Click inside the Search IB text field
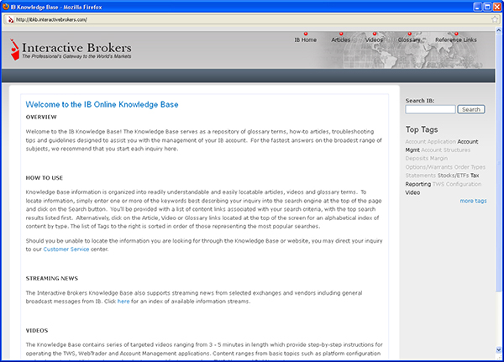This screenshot has height=362, width=504. [430, 109]
